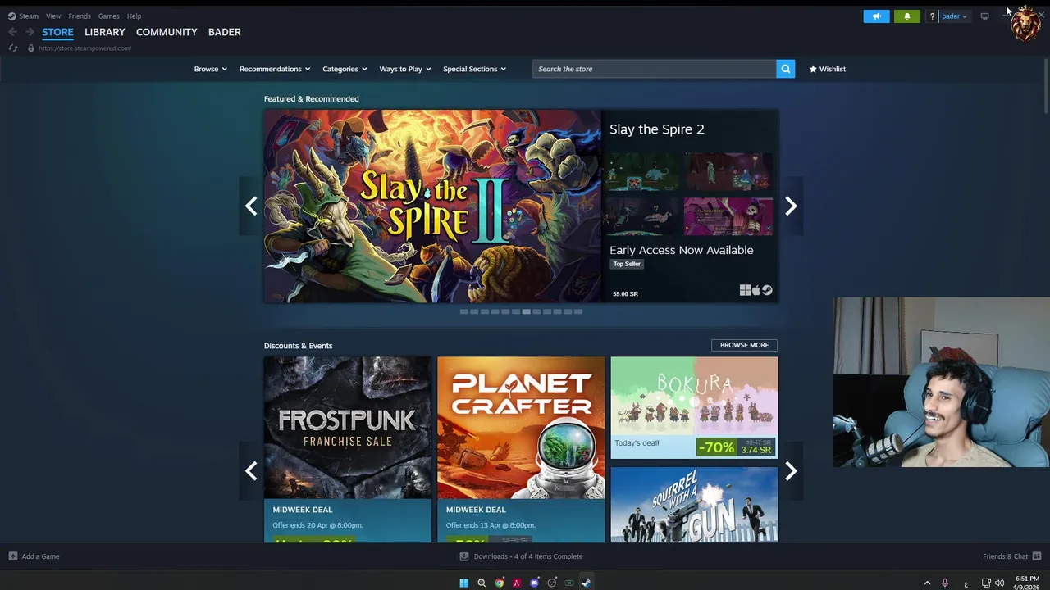
Task: Open the announcements megaphone button
Action: coord(876,16)
